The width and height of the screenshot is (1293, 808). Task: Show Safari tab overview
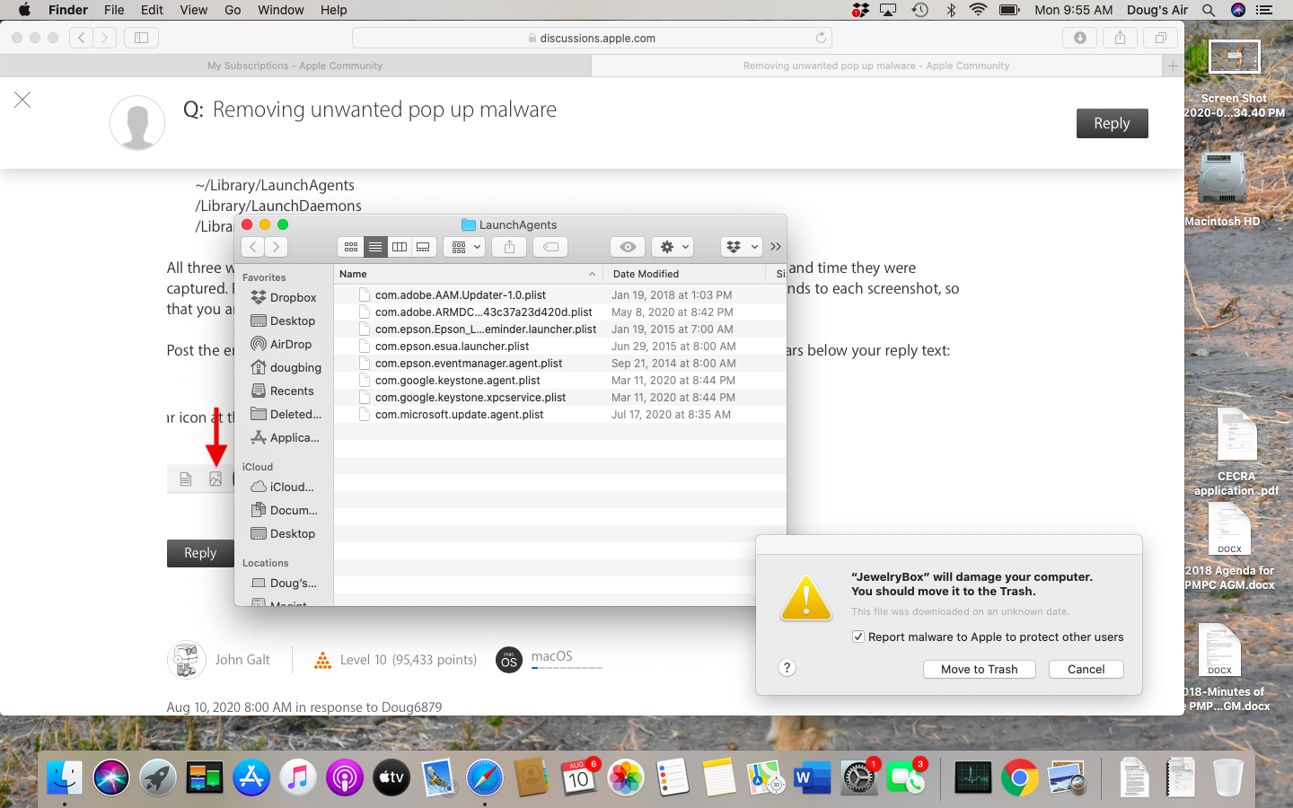pos(1160,38)
